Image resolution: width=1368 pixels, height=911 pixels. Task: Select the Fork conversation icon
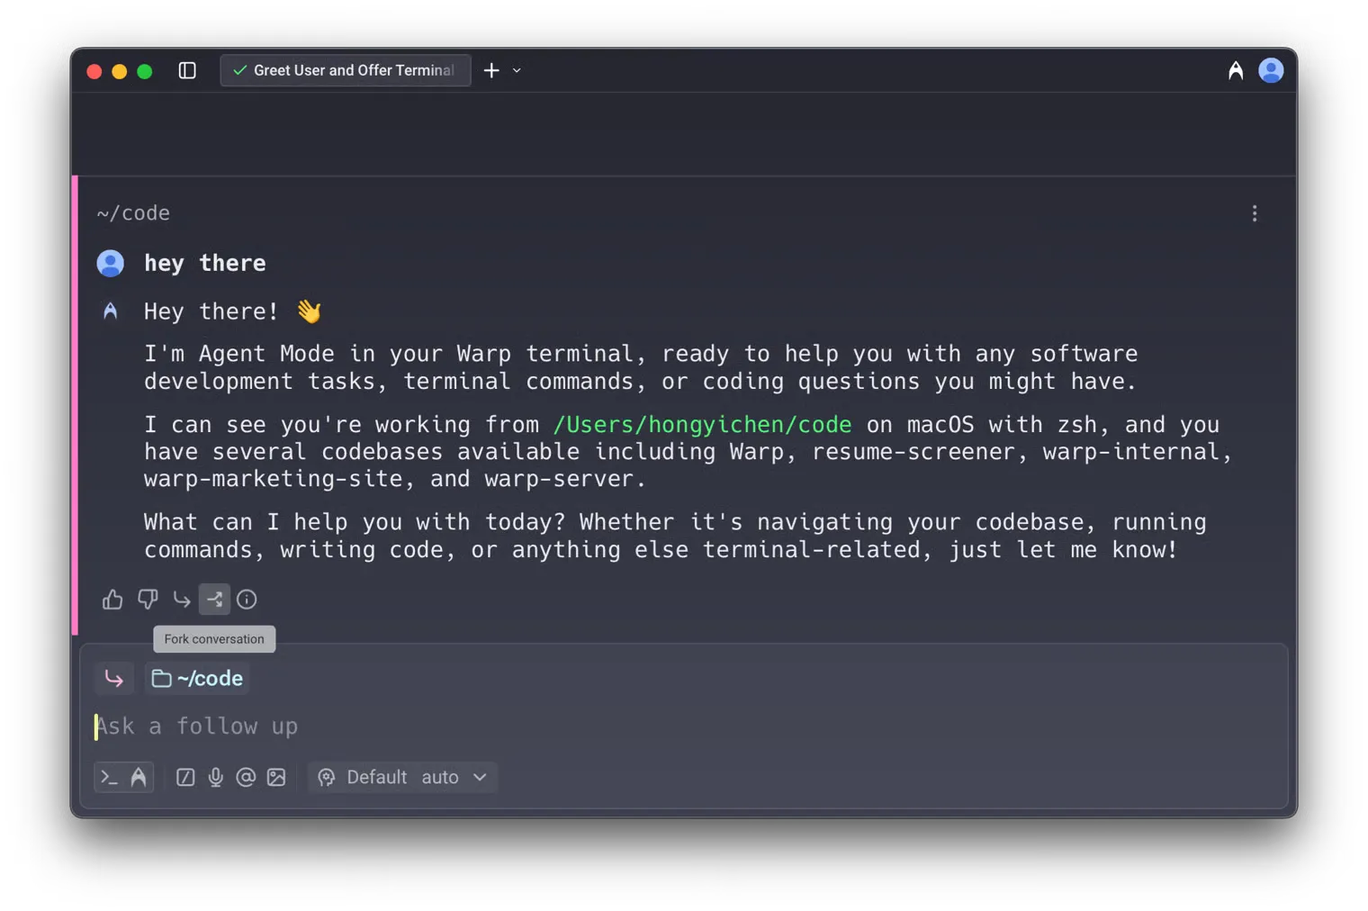click(214, 599)
